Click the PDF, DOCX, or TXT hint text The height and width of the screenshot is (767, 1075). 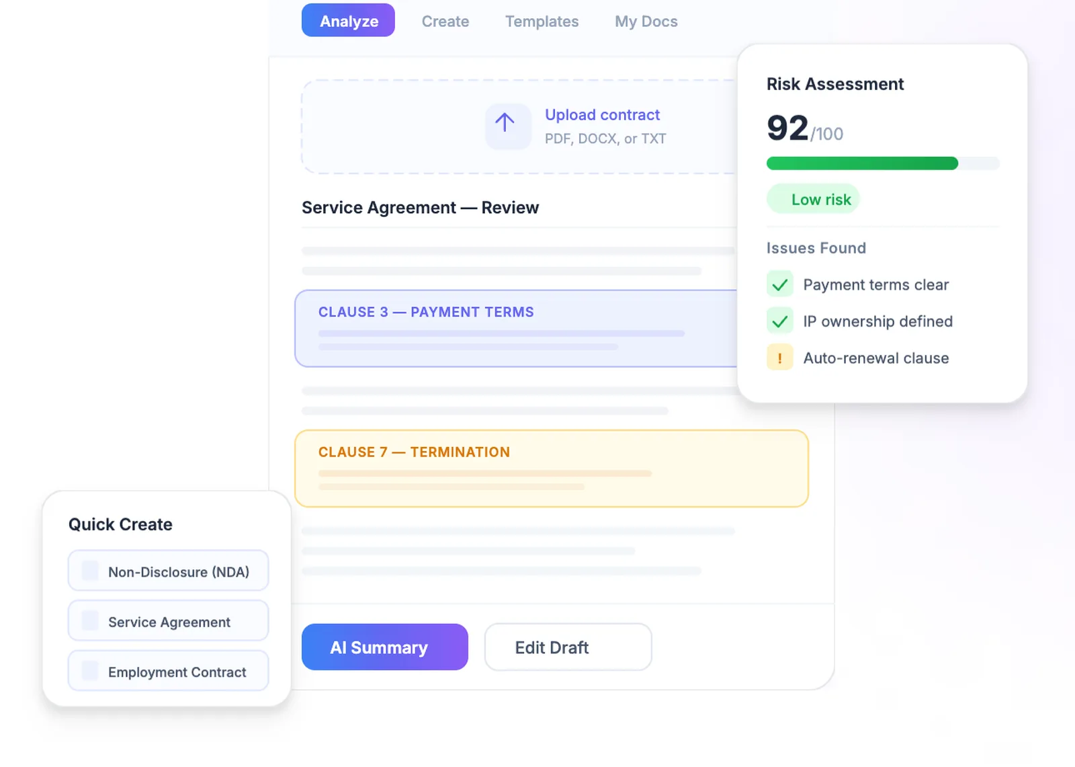tap(605, 138)
